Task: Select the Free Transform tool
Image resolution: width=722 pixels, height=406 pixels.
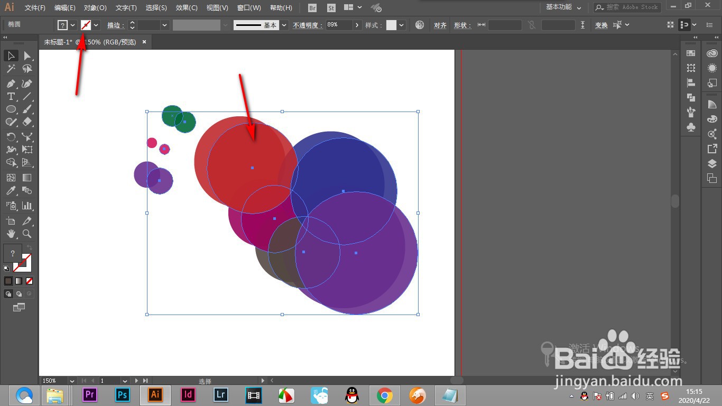Action: (27, 150)
